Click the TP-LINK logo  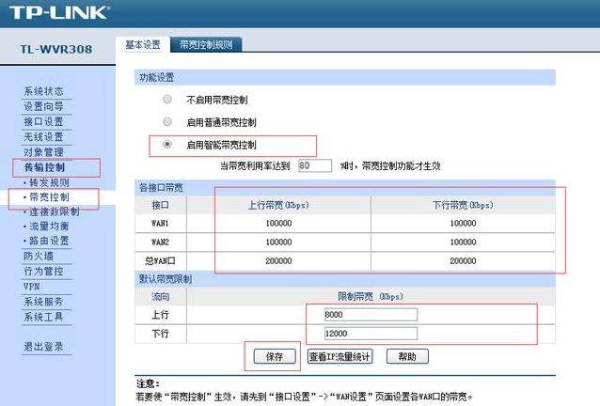59,12
